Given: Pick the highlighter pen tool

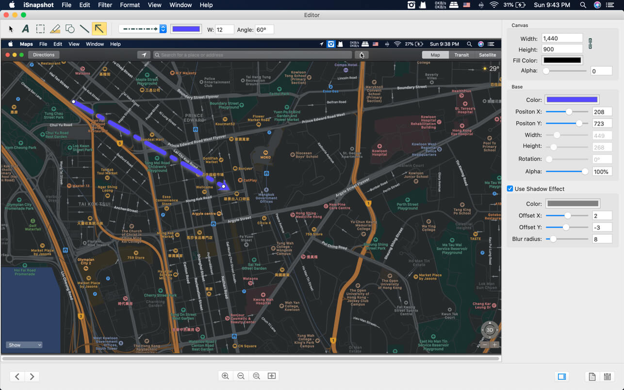Looking at the screenshot, I should (55, 29).
